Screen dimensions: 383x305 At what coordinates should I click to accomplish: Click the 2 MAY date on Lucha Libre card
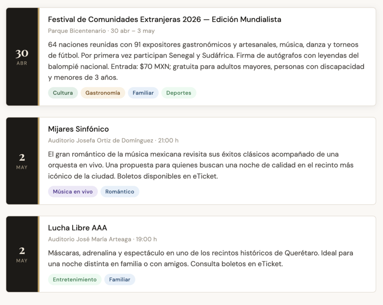tap(22, 254)
